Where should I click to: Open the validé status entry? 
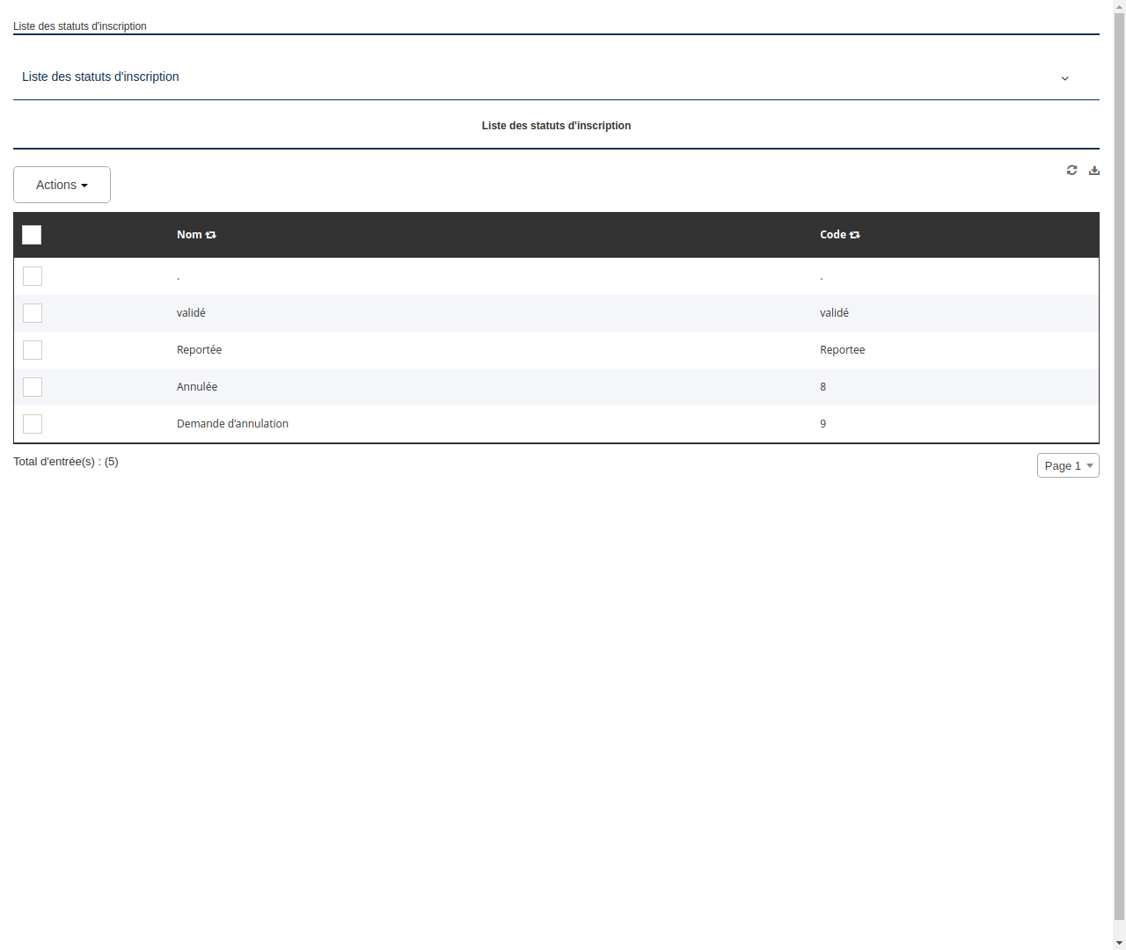192,312
